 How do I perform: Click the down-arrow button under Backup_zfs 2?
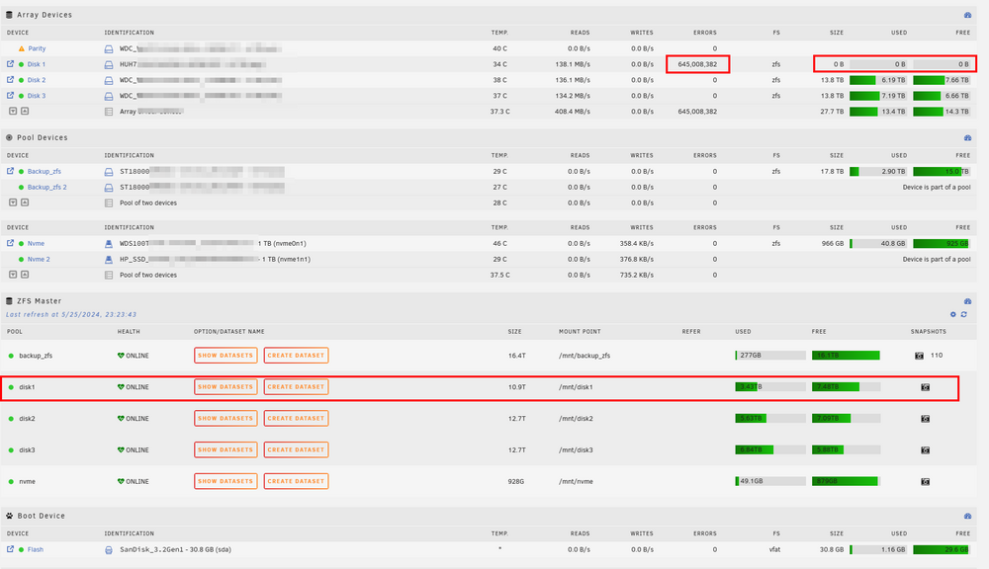pos(13,203)
